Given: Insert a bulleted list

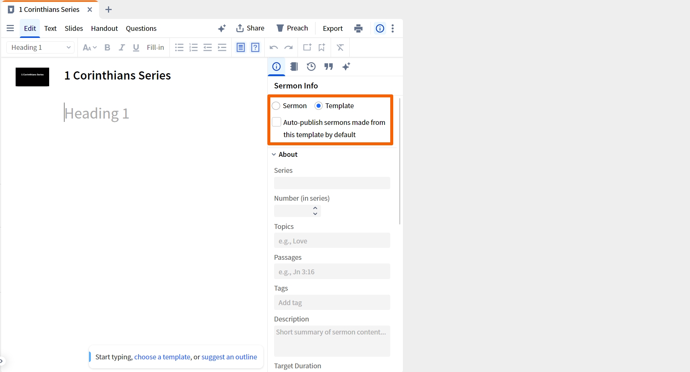Looking at the screenshot, I should click(179, 47).
